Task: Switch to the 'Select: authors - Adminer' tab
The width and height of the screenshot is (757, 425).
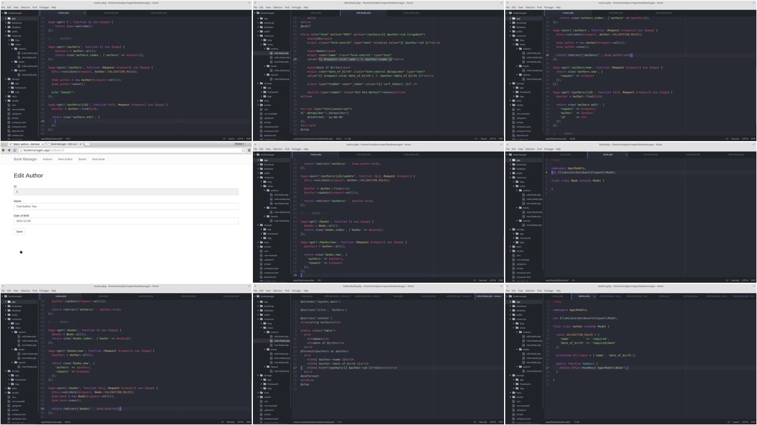Action: click(25, 144)
